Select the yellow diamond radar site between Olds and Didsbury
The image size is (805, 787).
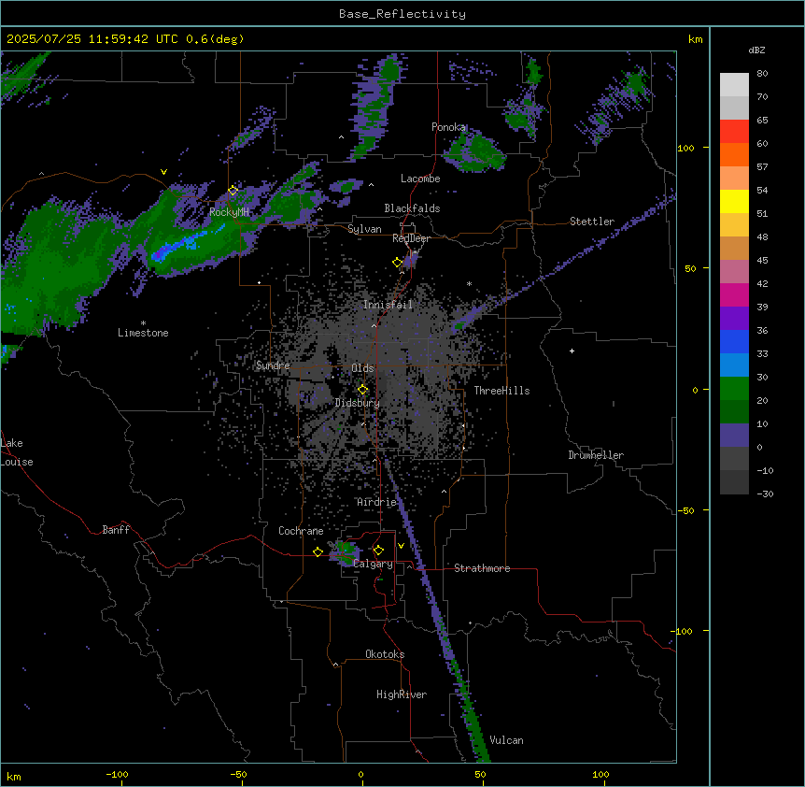[x=363, y=390]
